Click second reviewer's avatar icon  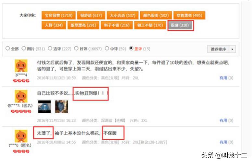(21, 96)
